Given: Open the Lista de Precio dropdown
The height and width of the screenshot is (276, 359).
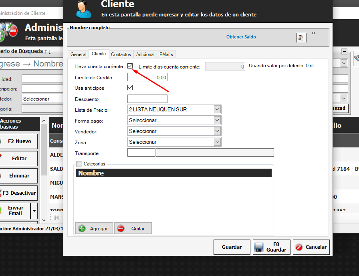Looking at the screenshot, I should tap(217, 109).
